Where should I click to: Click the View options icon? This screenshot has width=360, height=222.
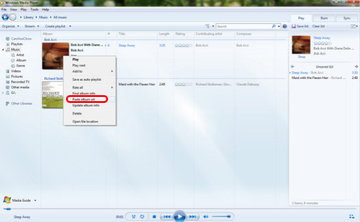(208, 26)
